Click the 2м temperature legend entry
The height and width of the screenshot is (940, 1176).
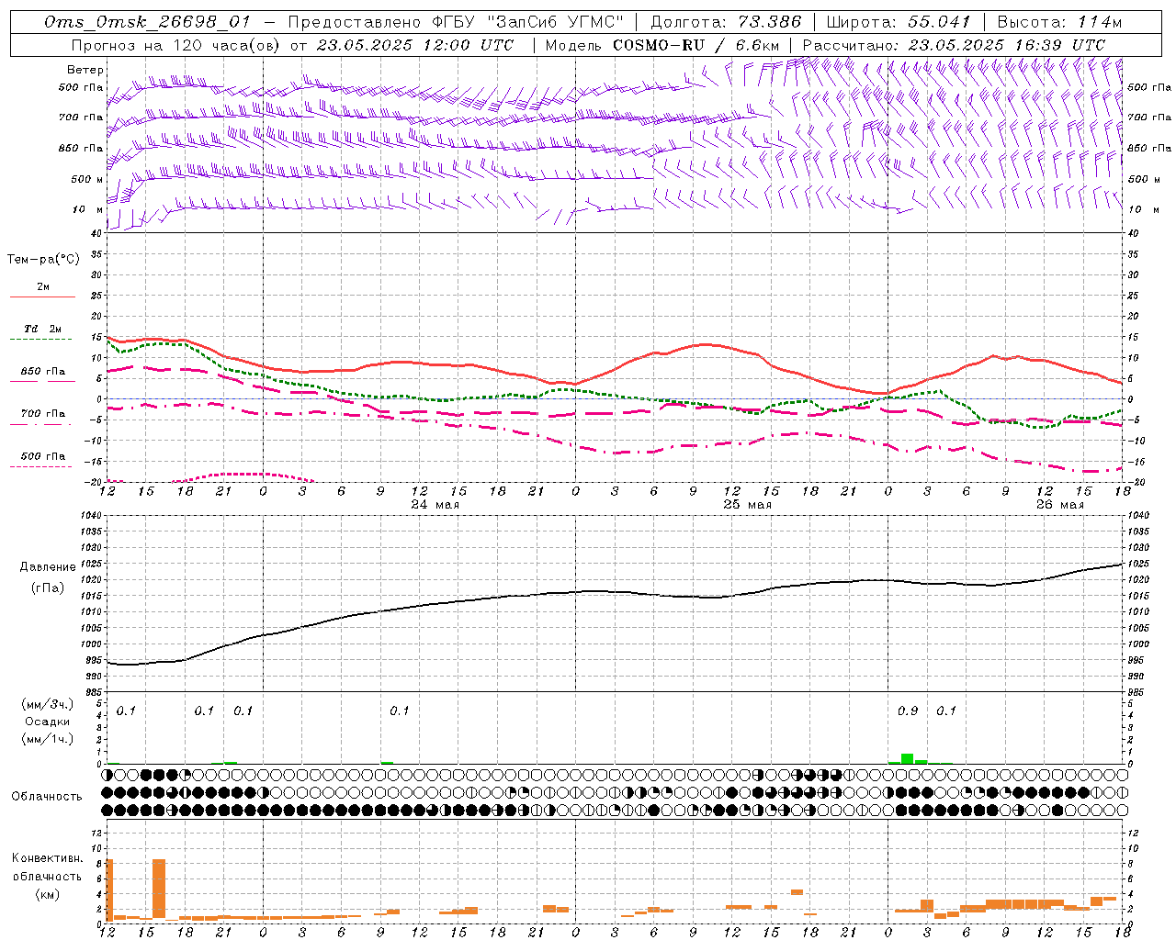click(x=43, y=286)
